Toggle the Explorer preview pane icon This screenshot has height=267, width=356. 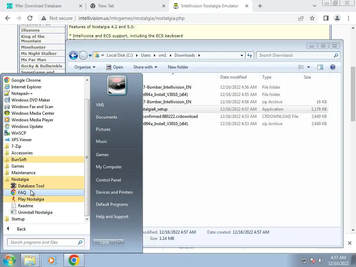click(x=320, y=67)
